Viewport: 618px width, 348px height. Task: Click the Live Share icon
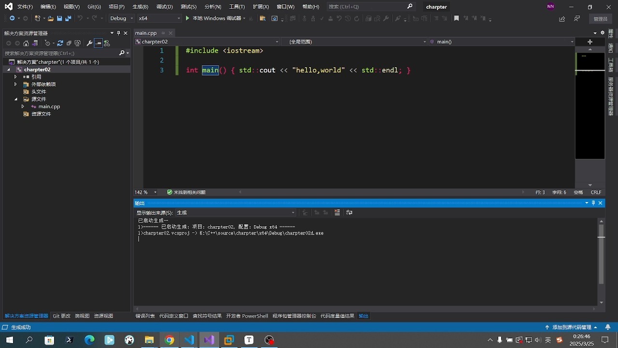[562, 19]
